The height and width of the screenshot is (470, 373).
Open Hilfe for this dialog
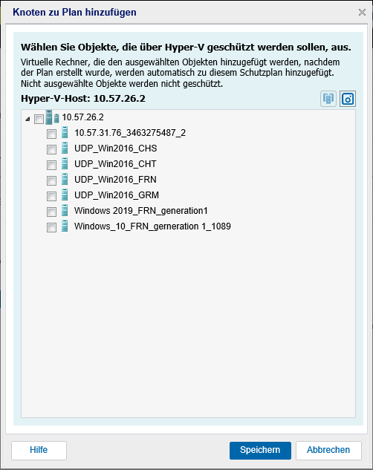click(x=39, y=450)
